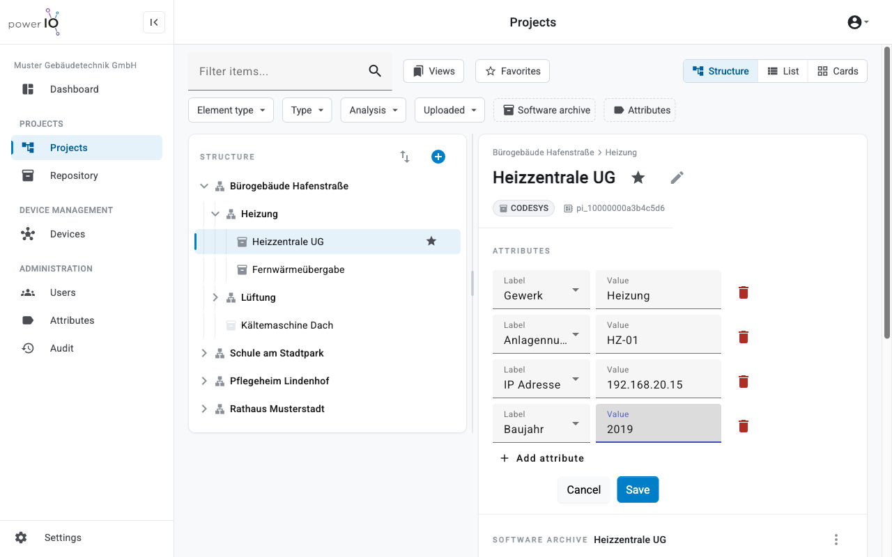Focus the Filter items search field
Viewport: 892px width, 557px height.
(279, 71)
